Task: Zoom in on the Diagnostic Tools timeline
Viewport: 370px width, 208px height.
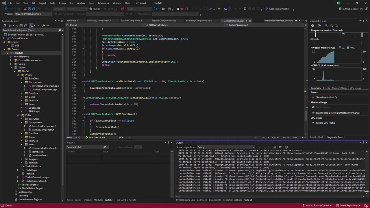Action: coord(326,26)
